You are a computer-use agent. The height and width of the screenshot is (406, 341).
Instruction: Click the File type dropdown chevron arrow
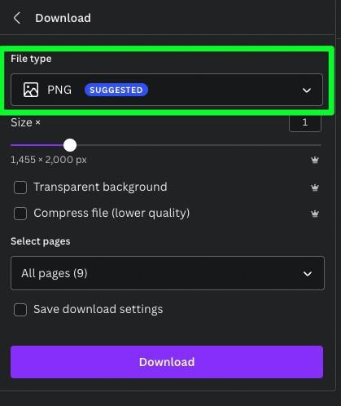pyautogui.click(x=307, y=90)
